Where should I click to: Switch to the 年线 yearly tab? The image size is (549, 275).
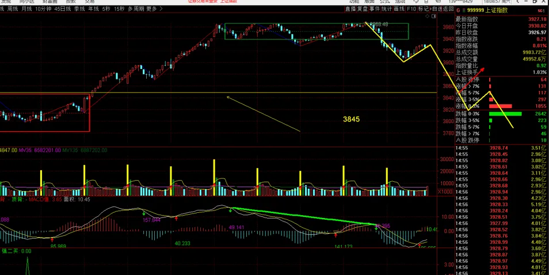93,9
